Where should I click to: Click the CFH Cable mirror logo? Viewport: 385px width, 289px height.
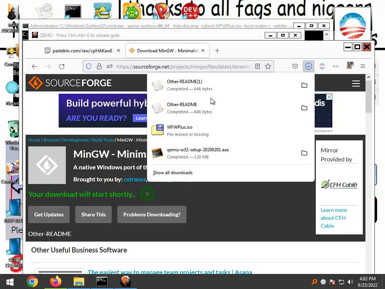pyautogui.click(x=339, y=184)
